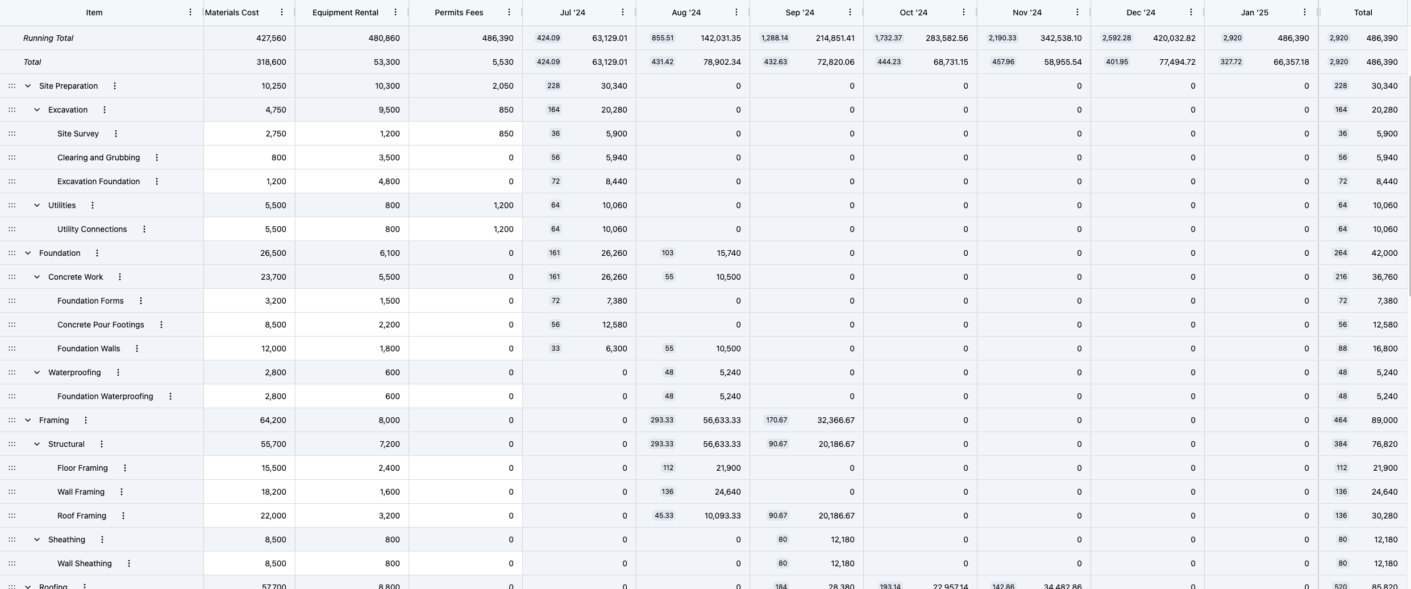Open the Waterproofing row options menu

(118, 372)
